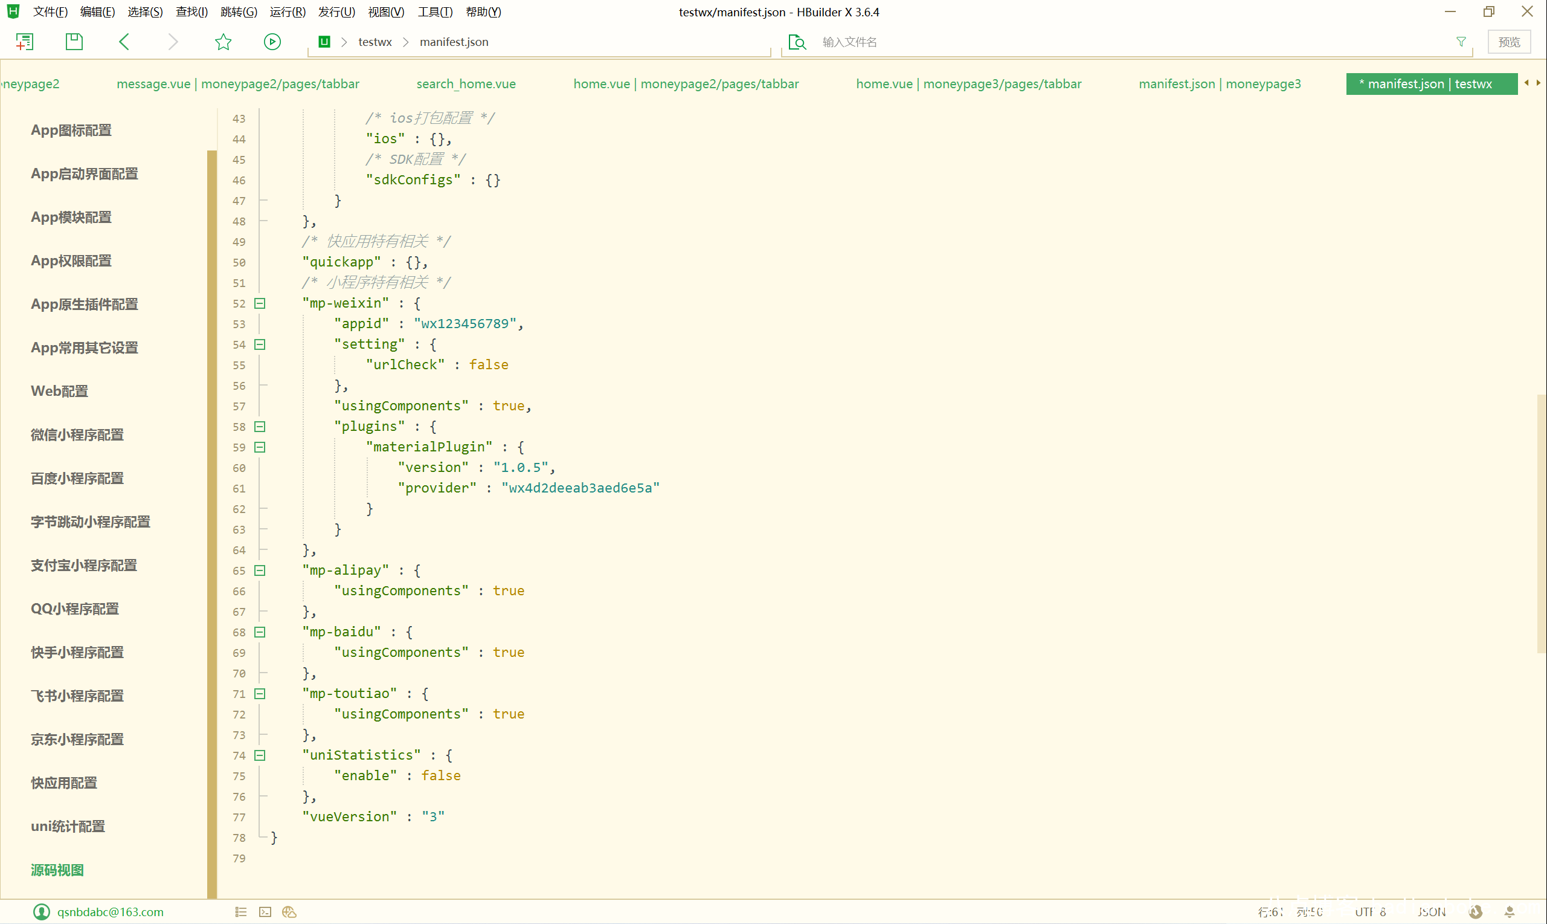Screen dimensions: 1547x924
Task: Click the 预览 preview button
Action: (x=1509, y=42)
